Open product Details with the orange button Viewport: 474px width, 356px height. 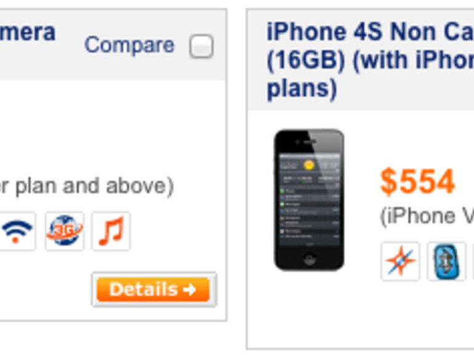(145, 289)
